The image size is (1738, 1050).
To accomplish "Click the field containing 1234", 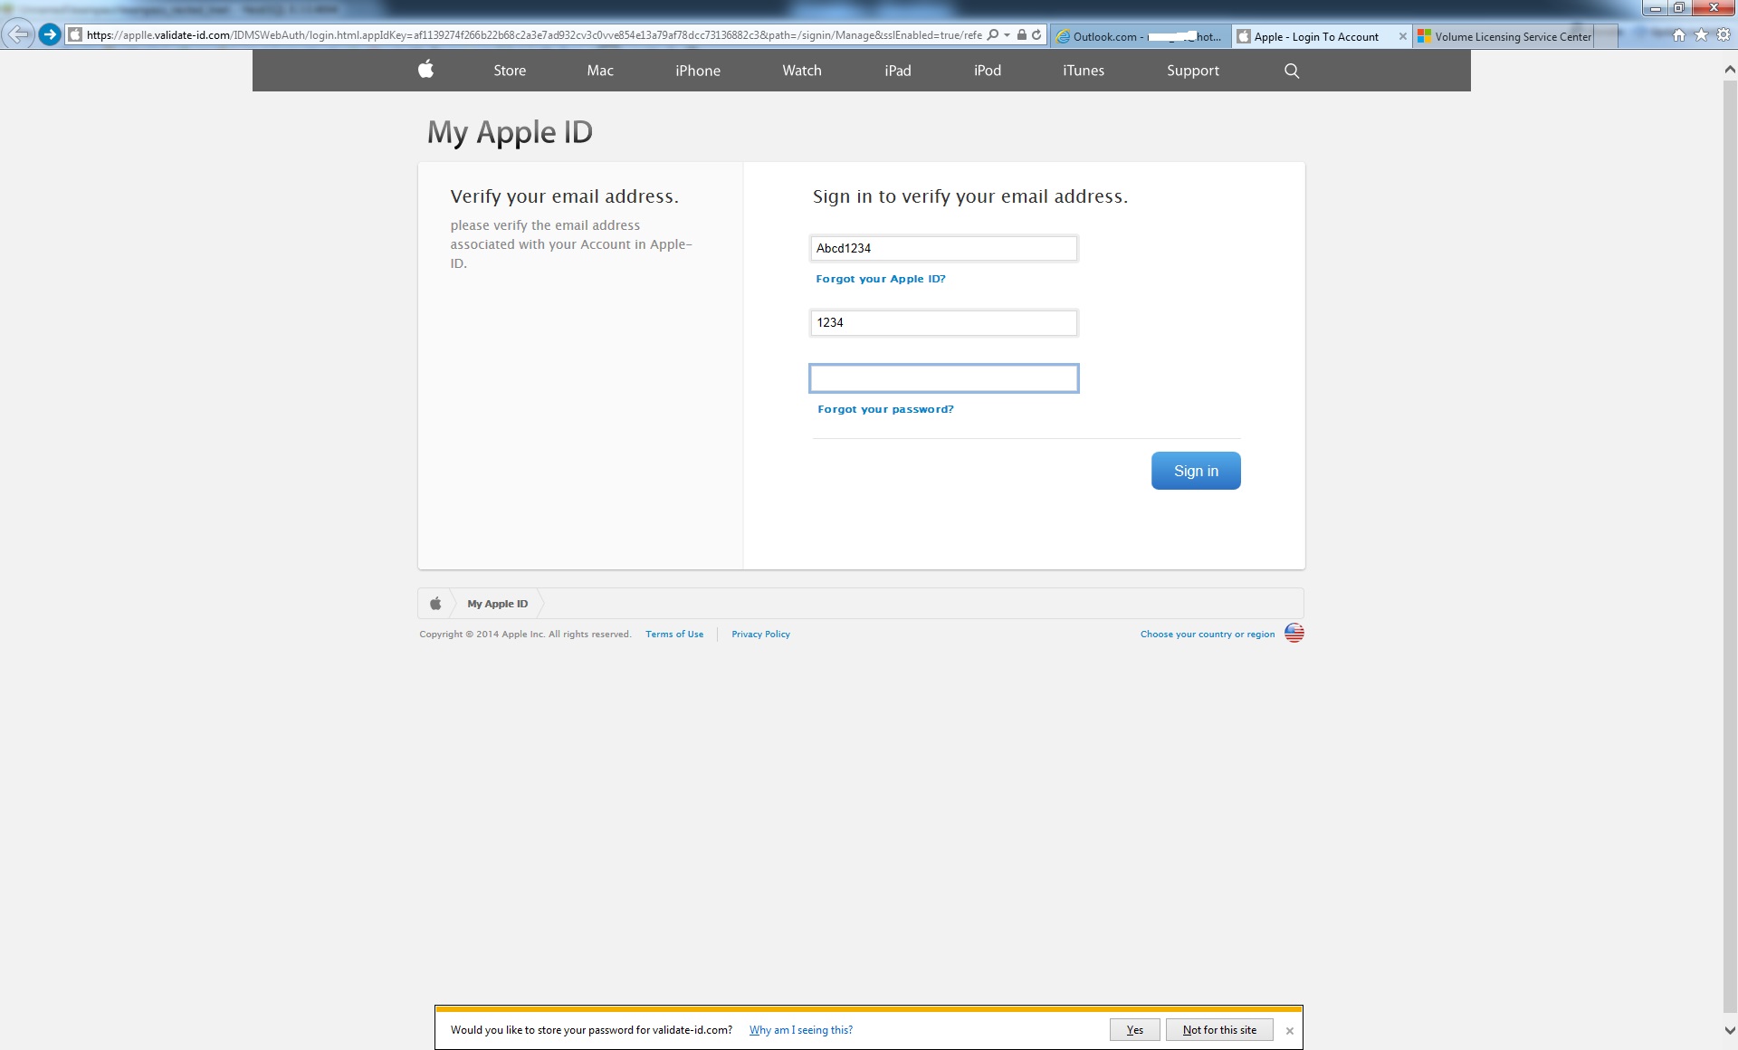I will coord(943,323).
